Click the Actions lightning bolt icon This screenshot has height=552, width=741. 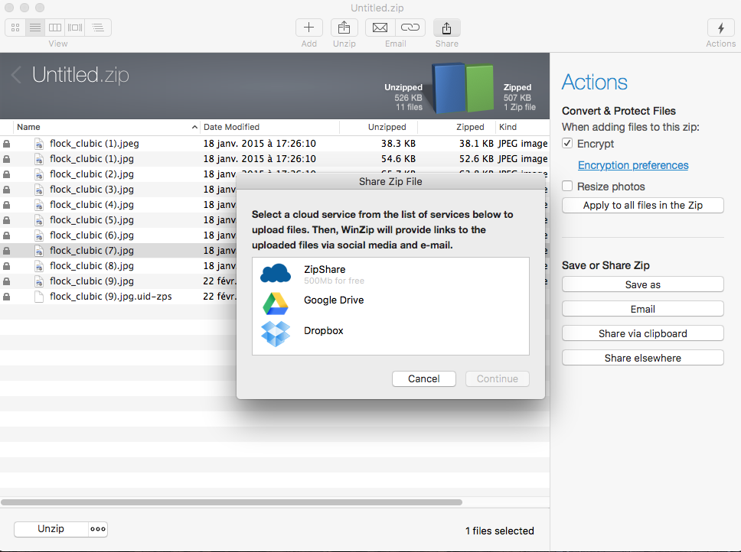click(720, 27)
